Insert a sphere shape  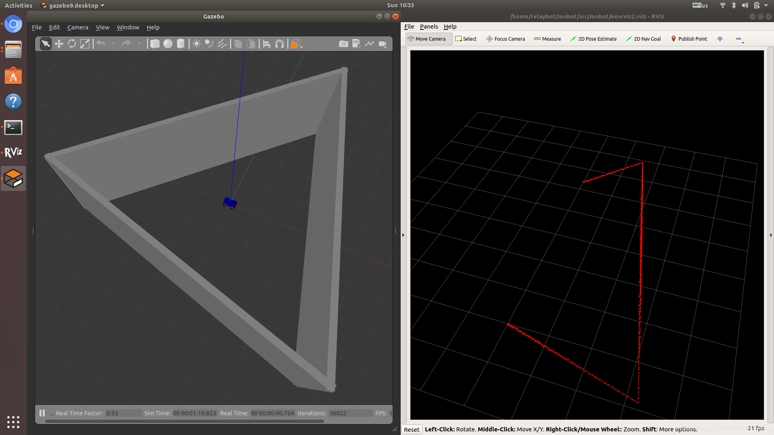[168, 44]
